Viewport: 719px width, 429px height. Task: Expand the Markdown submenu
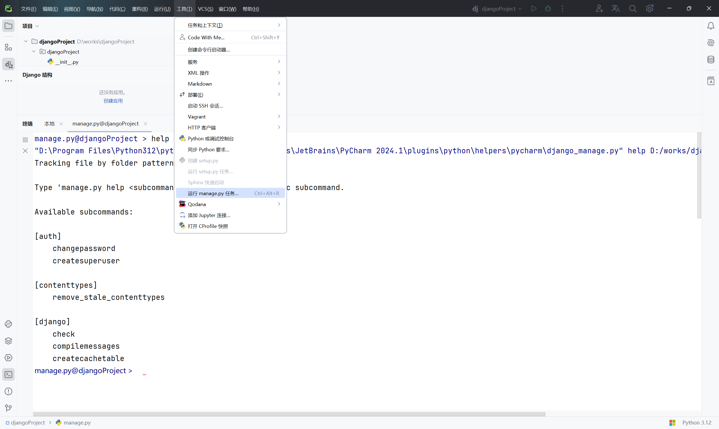(230, 84)
